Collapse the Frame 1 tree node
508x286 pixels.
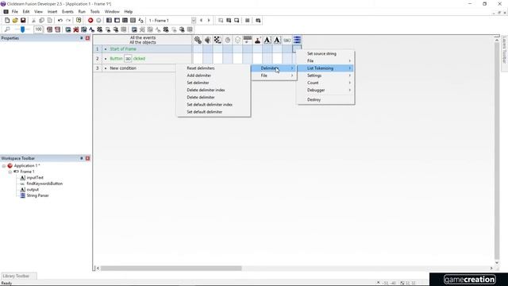[x=10, y=172]
